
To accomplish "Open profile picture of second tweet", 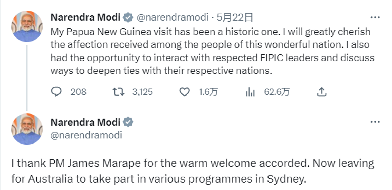I will pos(27,129).
